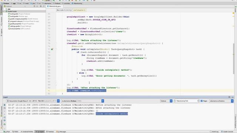Click the override gutter icon beside onComplete
The width and height of the screenshot is (237, 133).
[52, 49]
